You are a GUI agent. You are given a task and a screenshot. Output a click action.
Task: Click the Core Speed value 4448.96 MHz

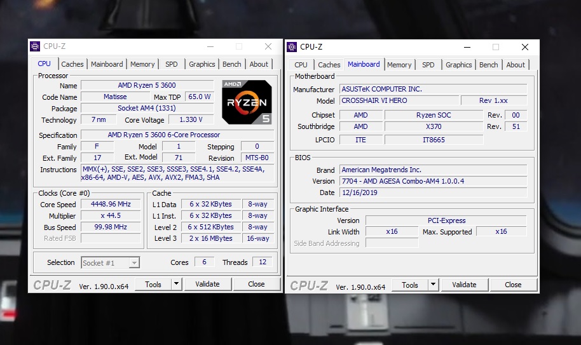[x=111, y=204]
